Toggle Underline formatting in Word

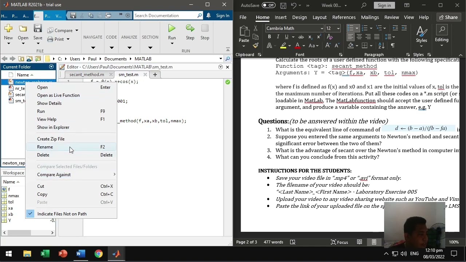pyautogui.click(x=287, y=37)
